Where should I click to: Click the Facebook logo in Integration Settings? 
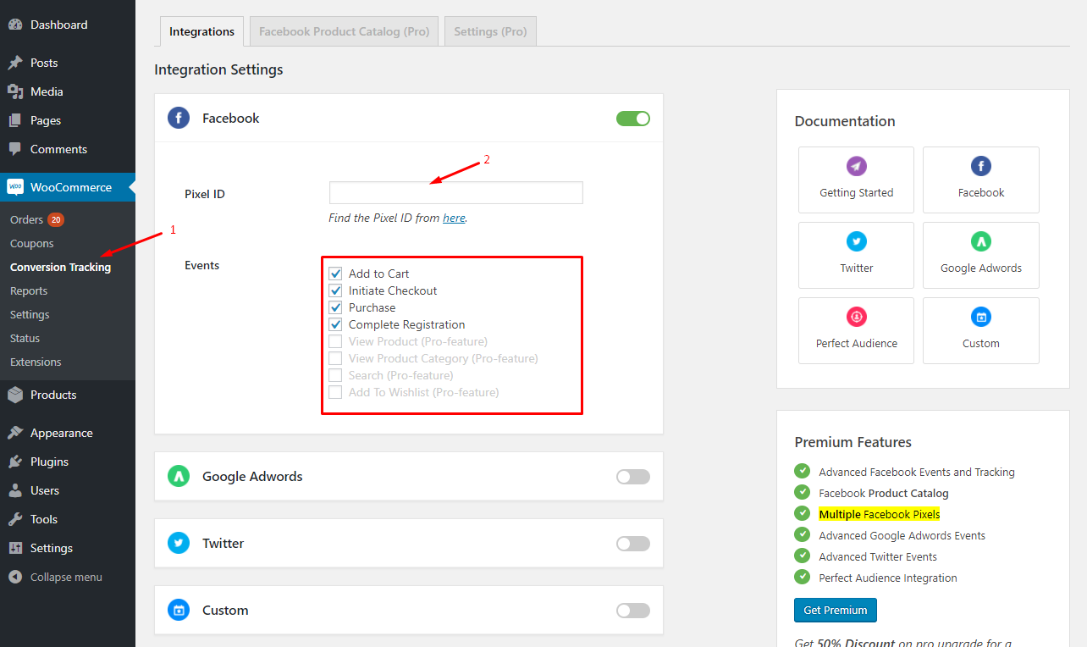(x=179, y=118)
